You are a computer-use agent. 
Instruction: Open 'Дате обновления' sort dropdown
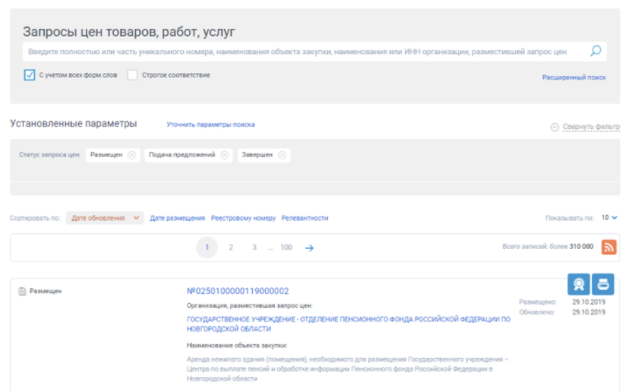[105, 218]
